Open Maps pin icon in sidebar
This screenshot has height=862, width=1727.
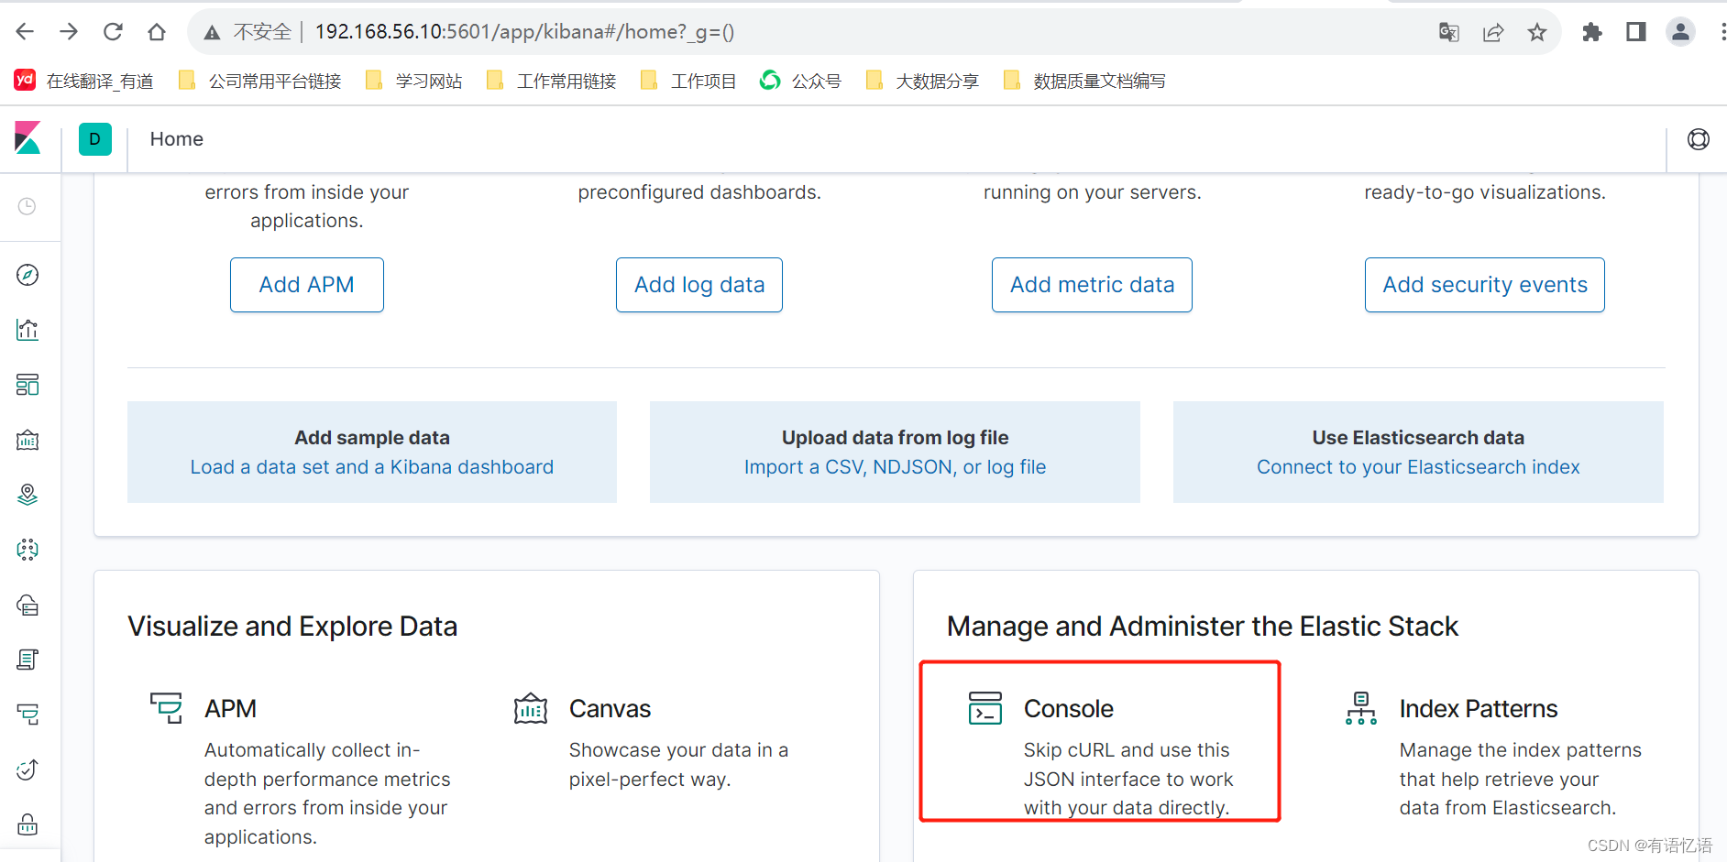27,495
